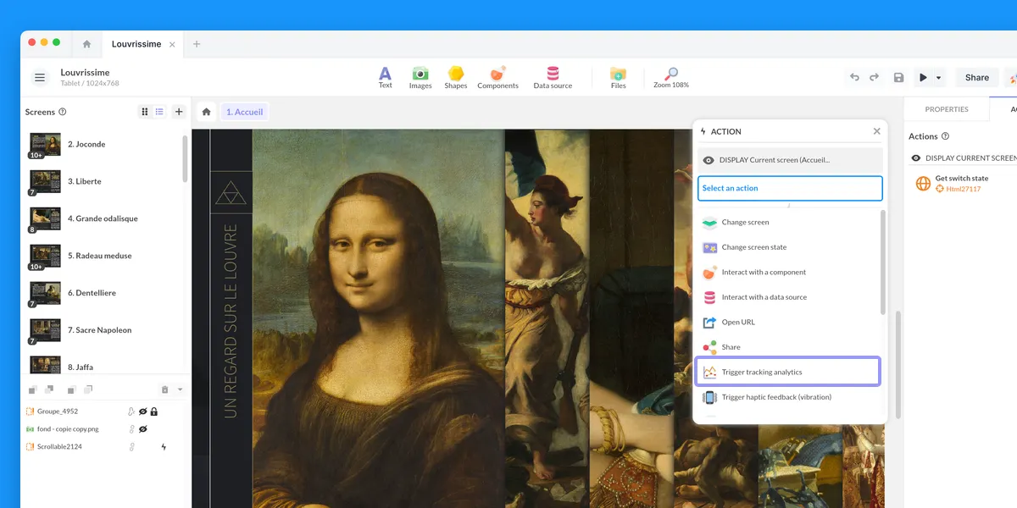Open the hamburger menu beside Louvrissime
Image resolution: width=1017 pixels, height=508 pixels.
40,78
